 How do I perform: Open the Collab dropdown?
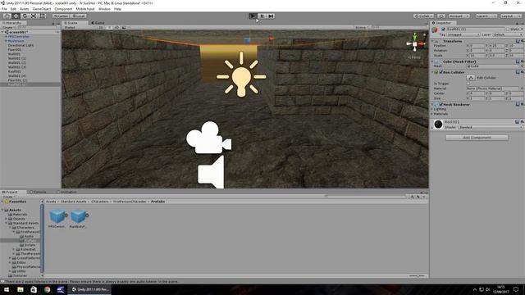click(x=423, y=16)
